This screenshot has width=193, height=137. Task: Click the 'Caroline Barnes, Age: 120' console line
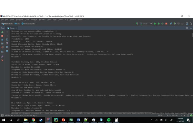click(34, 62)
